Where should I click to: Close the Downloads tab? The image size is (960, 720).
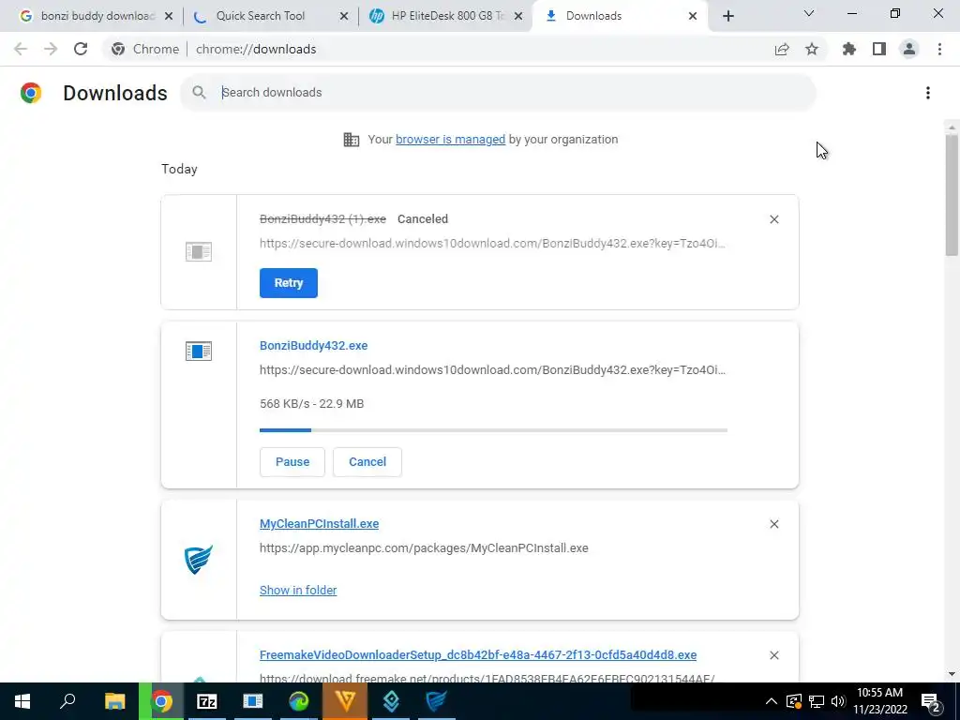pyautogui.click(x=693, y=16)
